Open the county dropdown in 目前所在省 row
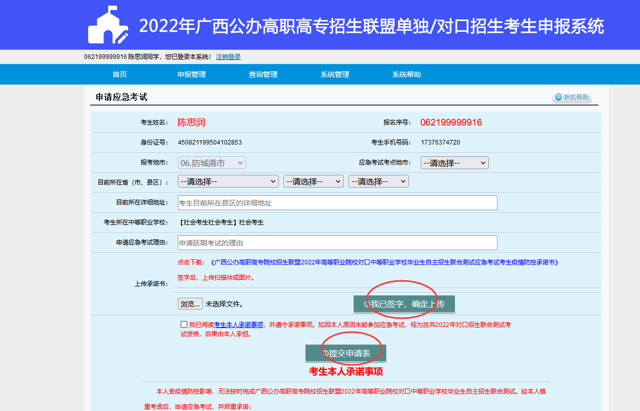640x411 pixels. (x=378, y=181)
